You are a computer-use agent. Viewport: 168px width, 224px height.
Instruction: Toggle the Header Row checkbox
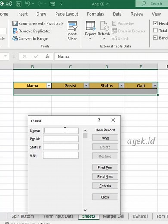(156, 23)
